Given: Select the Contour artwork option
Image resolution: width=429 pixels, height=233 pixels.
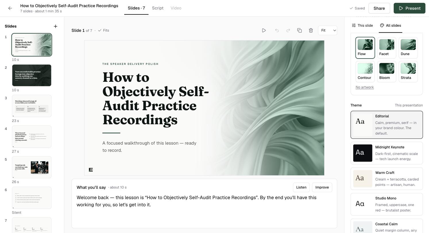Looking at the screenshot, I should [365, 71].
